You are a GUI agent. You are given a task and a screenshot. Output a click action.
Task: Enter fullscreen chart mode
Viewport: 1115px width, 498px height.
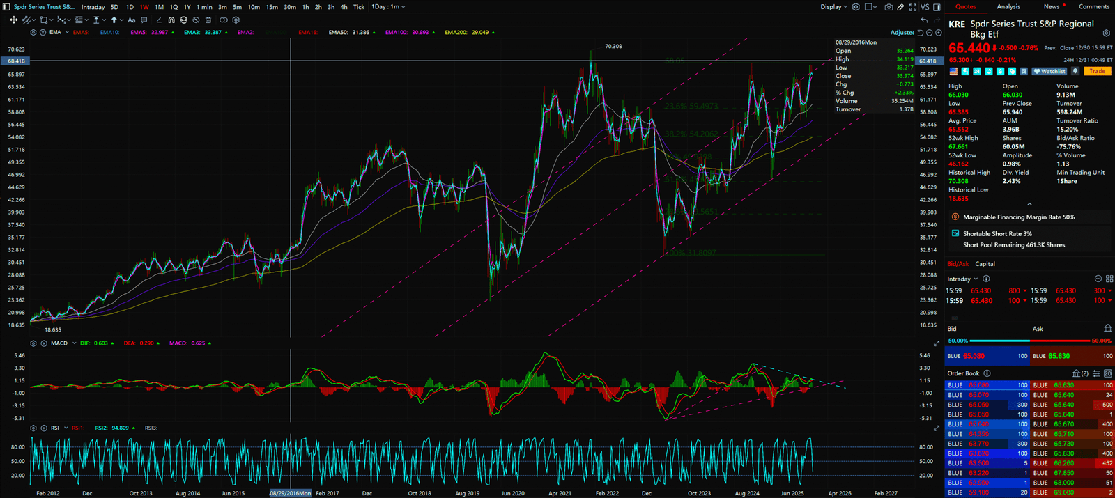click(x=913, y=7)
